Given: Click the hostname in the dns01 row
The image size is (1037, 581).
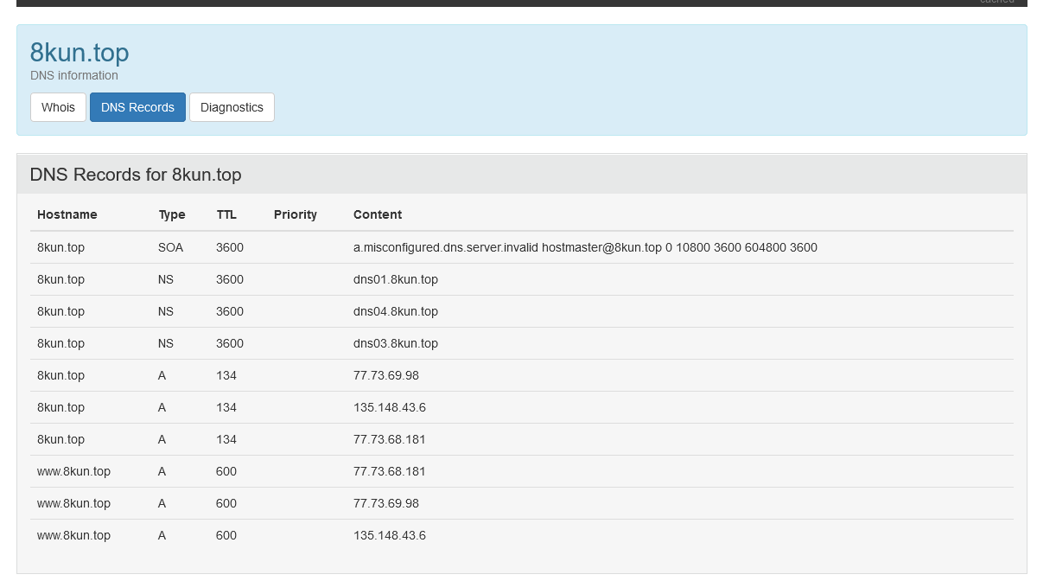Looking at the screenshot, I should 60,279.
